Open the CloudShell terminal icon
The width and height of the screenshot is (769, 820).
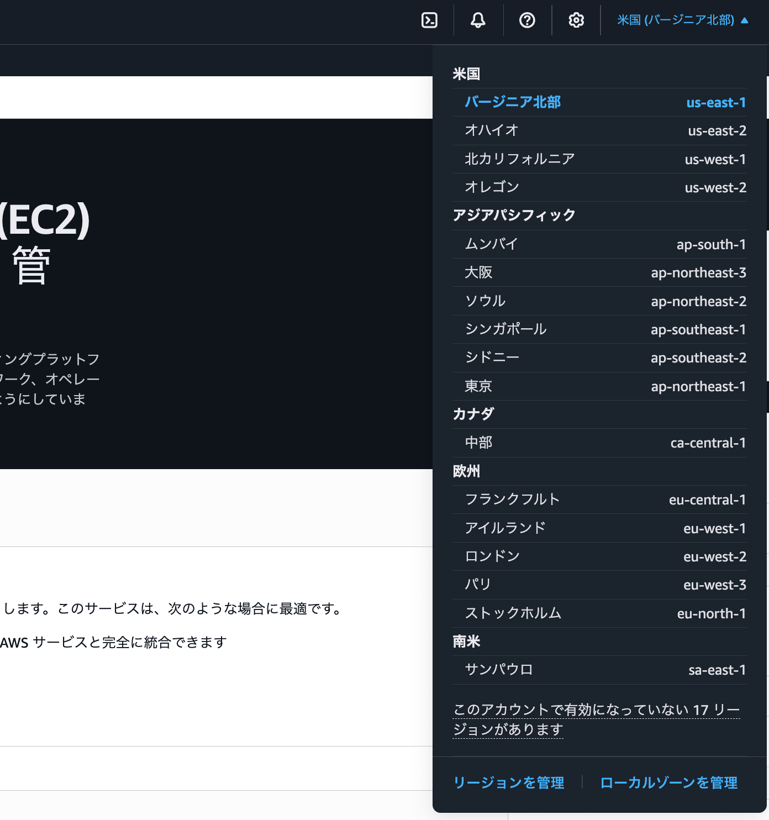coord(429,20)
